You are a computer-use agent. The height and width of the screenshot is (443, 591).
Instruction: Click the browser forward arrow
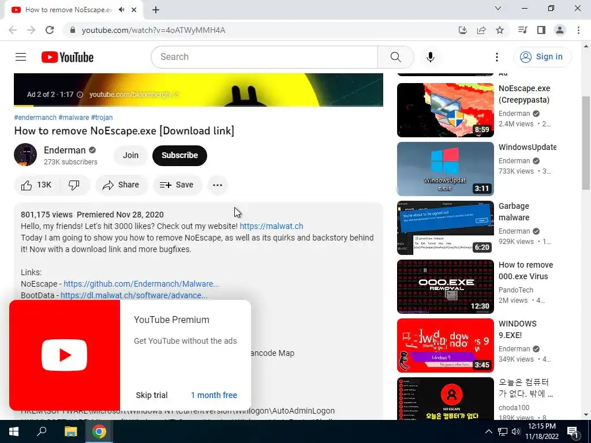(x=31, y=30)
